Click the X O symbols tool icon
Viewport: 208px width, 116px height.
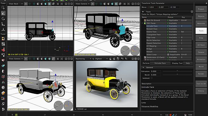click(x=3, y=109)
